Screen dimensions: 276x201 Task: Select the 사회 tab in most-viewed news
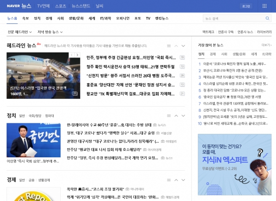(224, 54)
